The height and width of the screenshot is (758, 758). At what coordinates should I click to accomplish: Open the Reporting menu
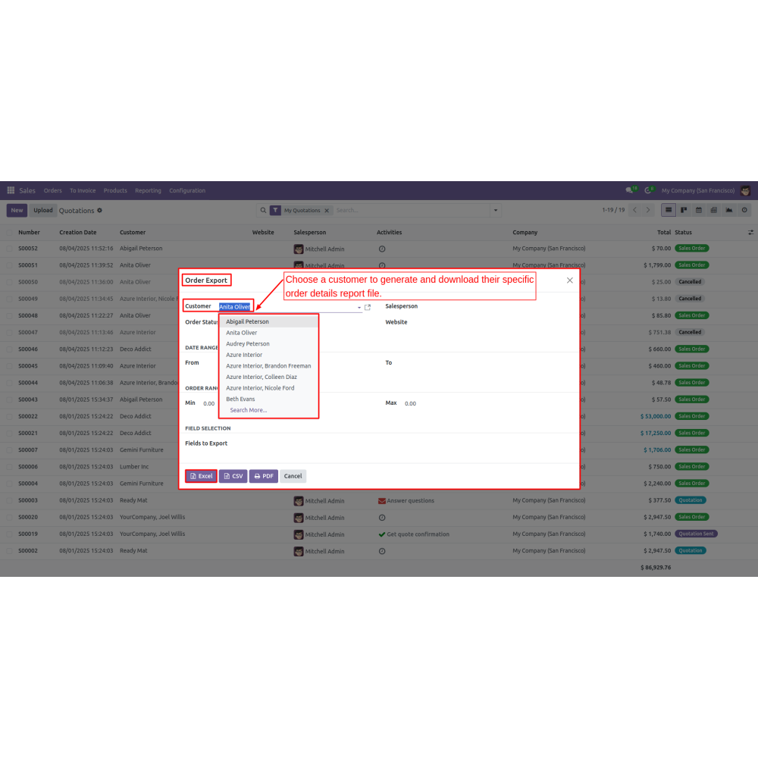click(148, 190)
